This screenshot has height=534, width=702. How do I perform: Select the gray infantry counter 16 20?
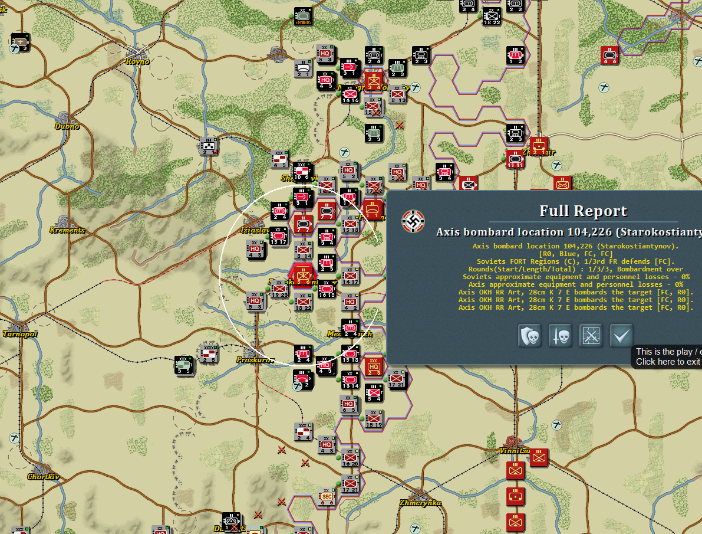click(350, 458)
